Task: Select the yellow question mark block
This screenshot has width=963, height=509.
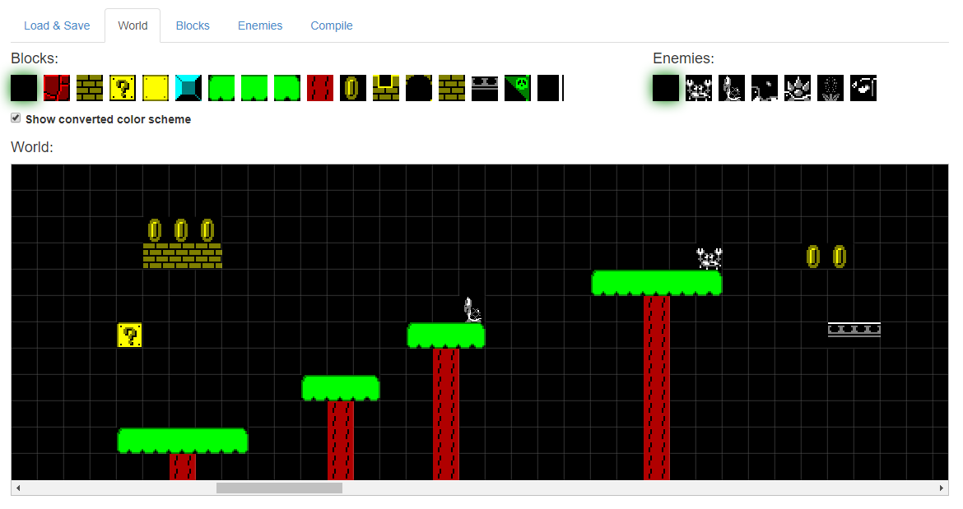Action: 123,88
